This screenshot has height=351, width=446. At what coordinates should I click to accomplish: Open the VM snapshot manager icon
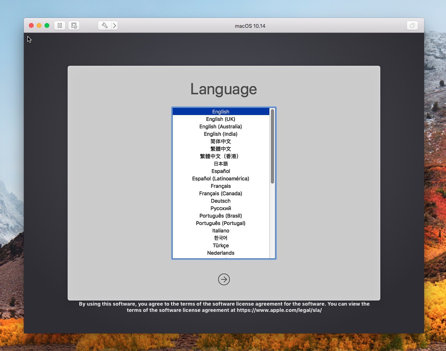[x=74, y=25]
